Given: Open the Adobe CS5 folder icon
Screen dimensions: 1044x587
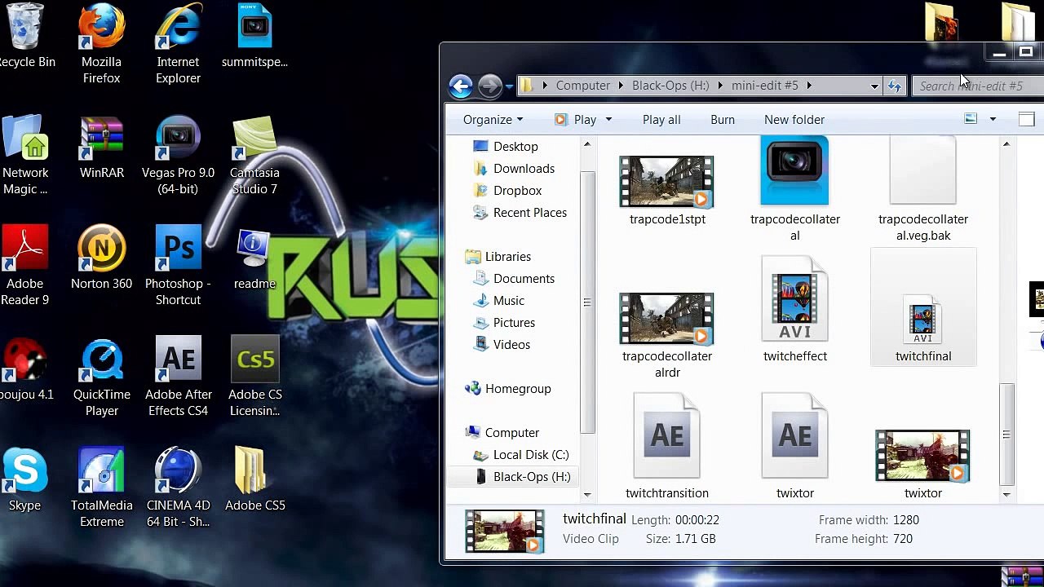Looking at the screenshot, I should coord(254,479).
